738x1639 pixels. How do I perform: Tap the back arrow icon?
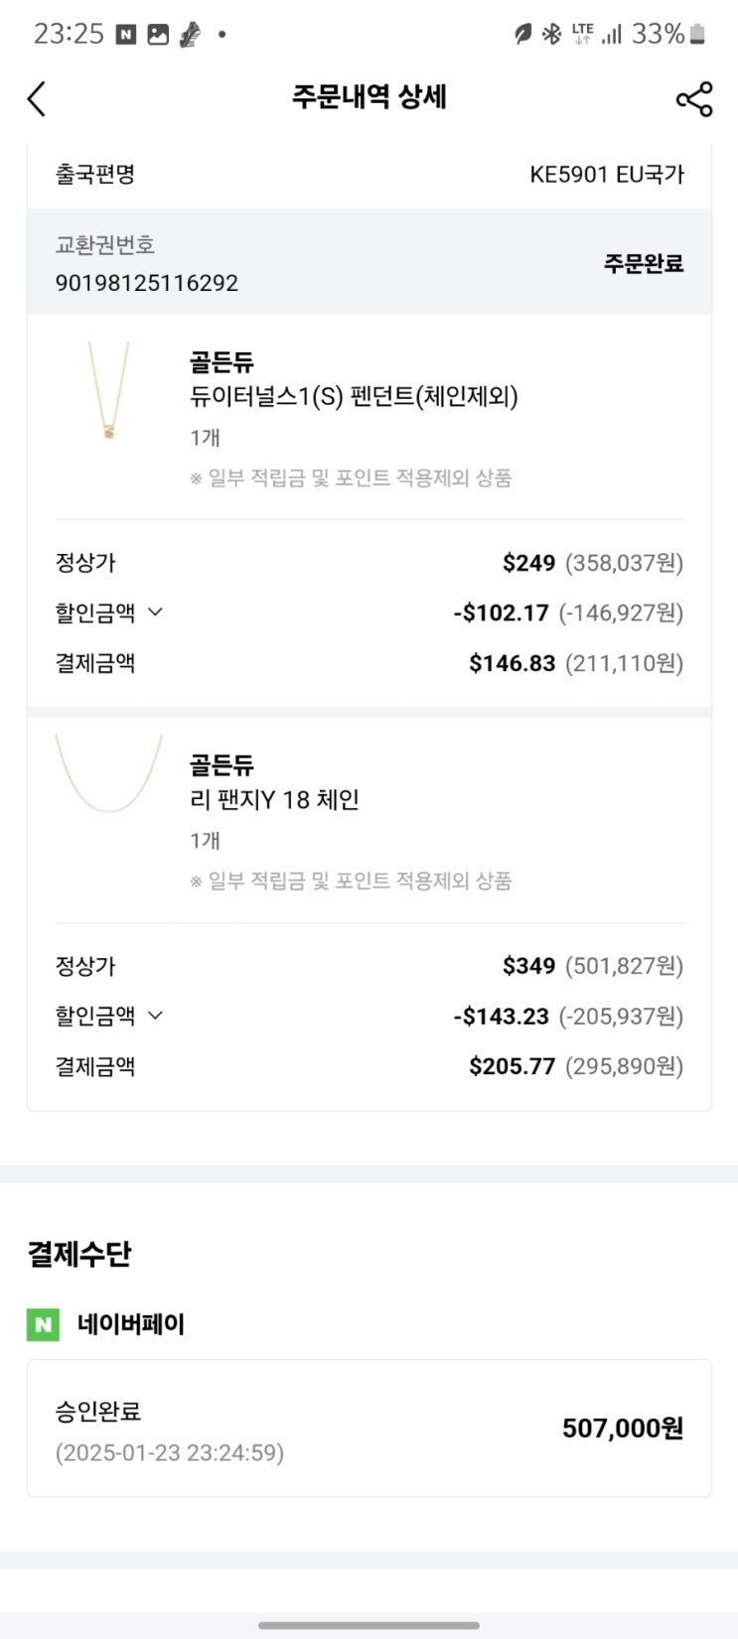tap(37, 98)
